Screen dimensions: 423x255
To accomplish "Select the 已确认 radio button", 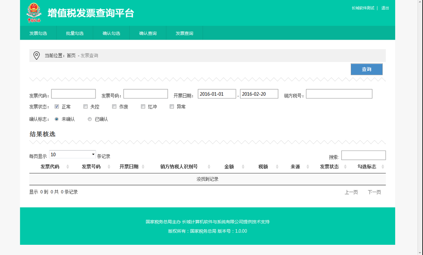I will (x=90, y=119).
